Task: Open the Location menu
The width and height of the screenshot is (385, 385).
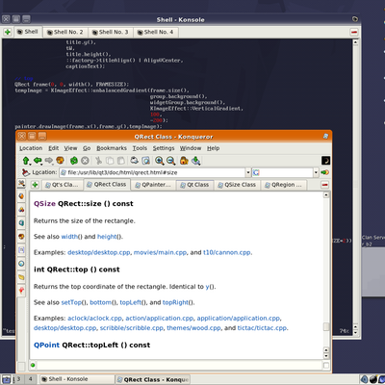Action: click(x=31, y=148)
